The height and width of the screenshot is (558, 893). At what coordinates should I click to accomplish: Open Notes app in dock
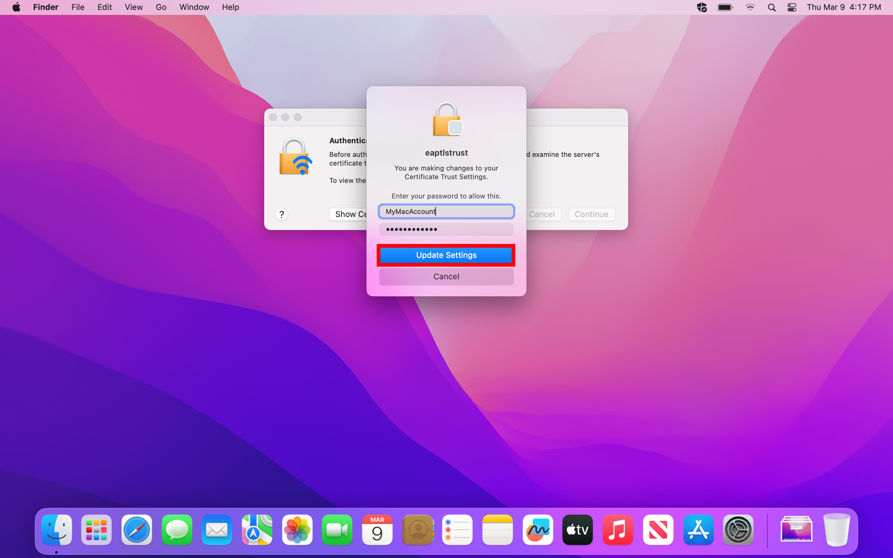pos(498,530)
